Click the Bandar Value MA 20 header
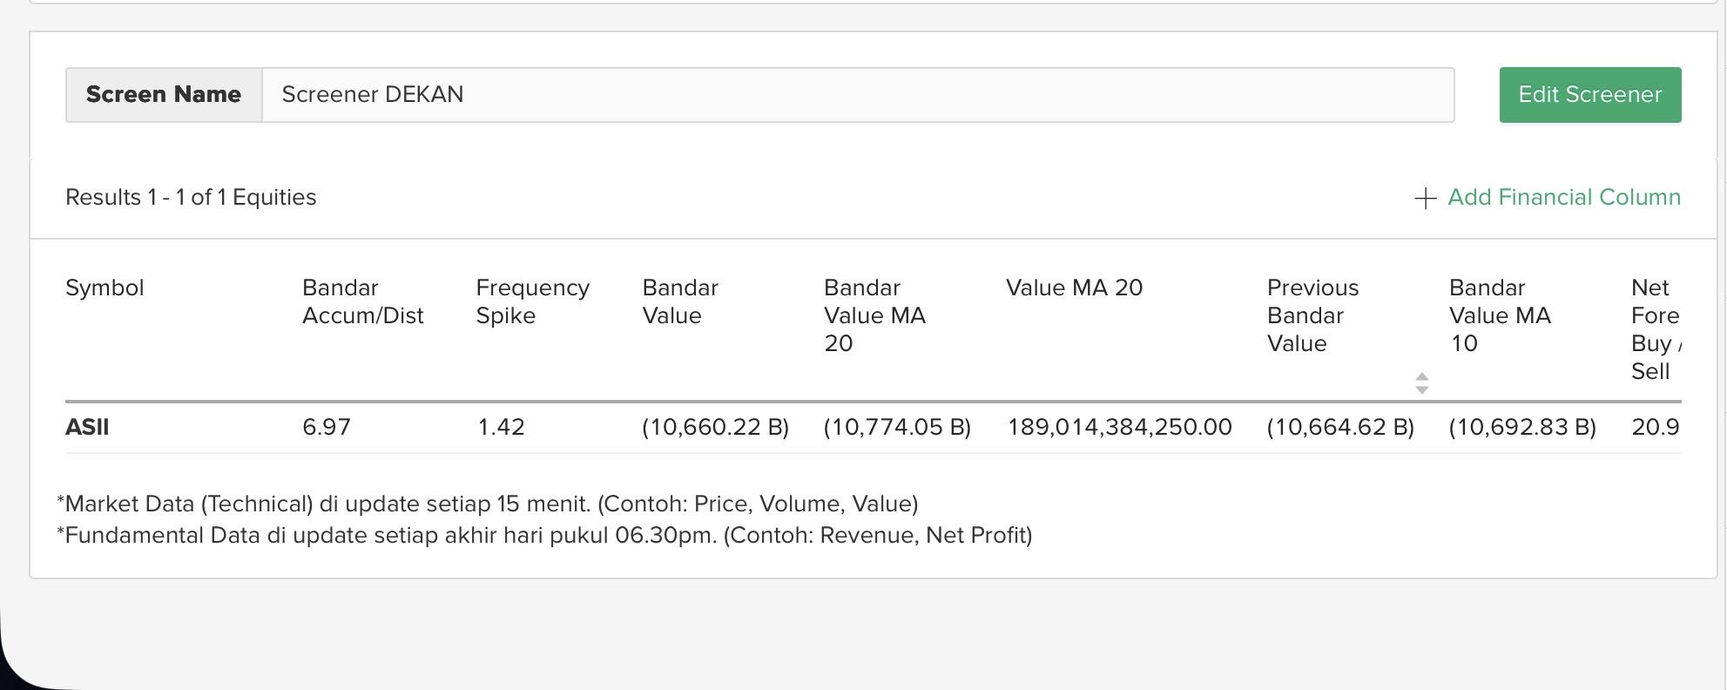 point(874,315)
